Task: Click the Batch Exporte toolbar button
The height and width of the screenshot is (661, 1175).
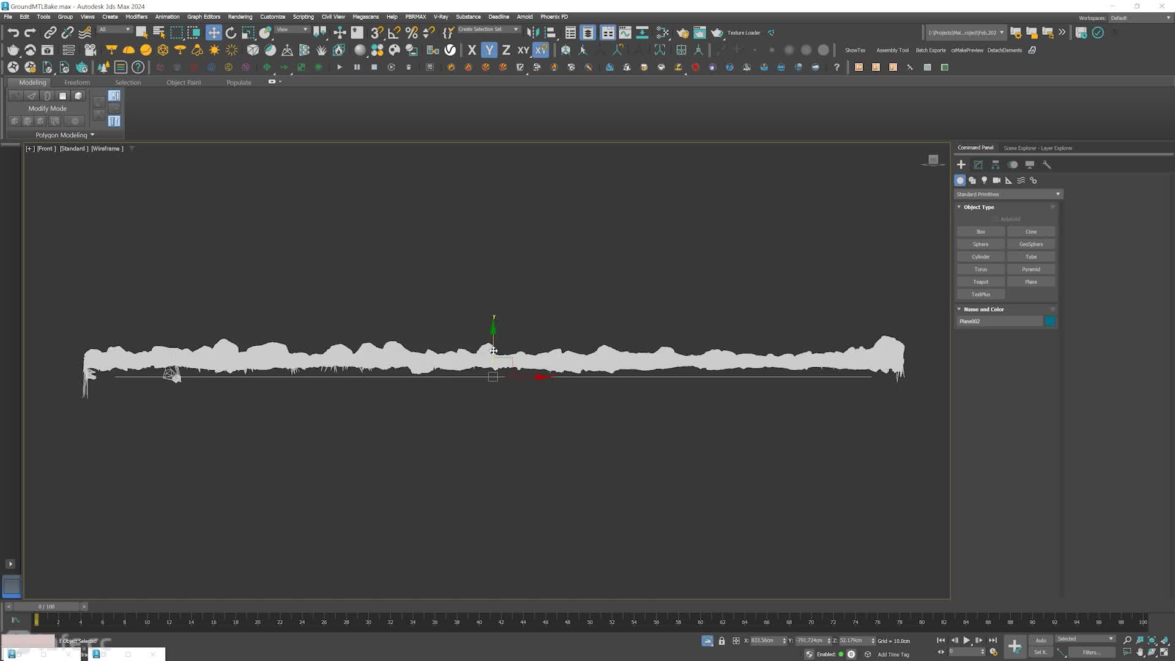Action: click(x=931, y=50)
